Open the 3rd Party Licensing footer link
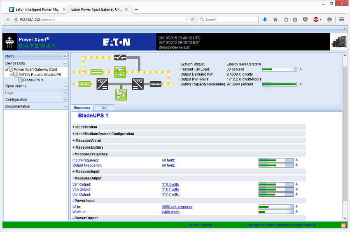The width and height of the screenshot is (350, 232). point(200,225)
